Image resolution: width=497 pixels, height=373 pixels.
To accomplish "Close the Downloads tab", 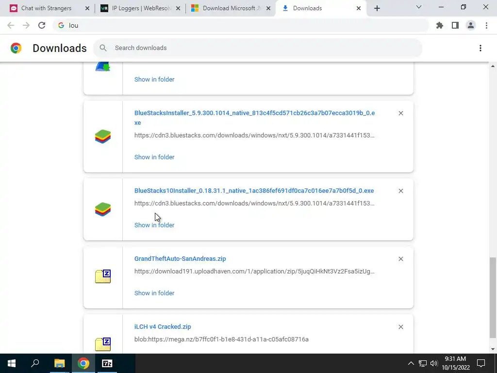I will [359, 8].
